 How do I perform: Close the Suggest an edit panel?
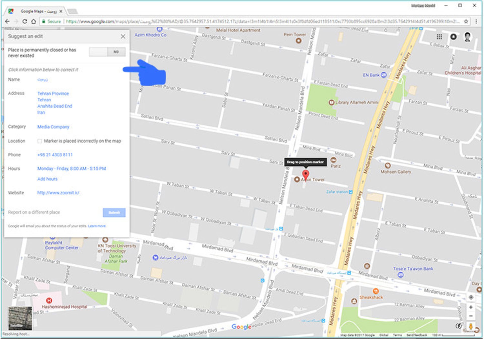click(x=123, y=36)
